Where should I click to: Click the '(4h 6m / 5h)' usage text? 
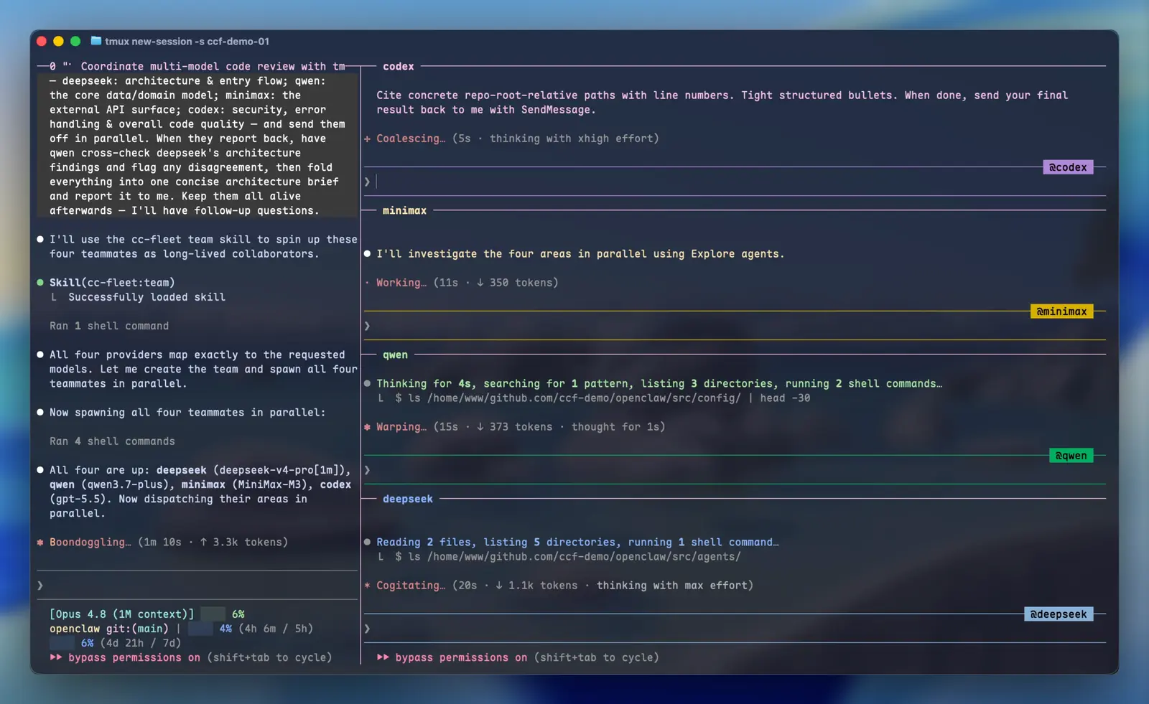(x=276, y=629)
